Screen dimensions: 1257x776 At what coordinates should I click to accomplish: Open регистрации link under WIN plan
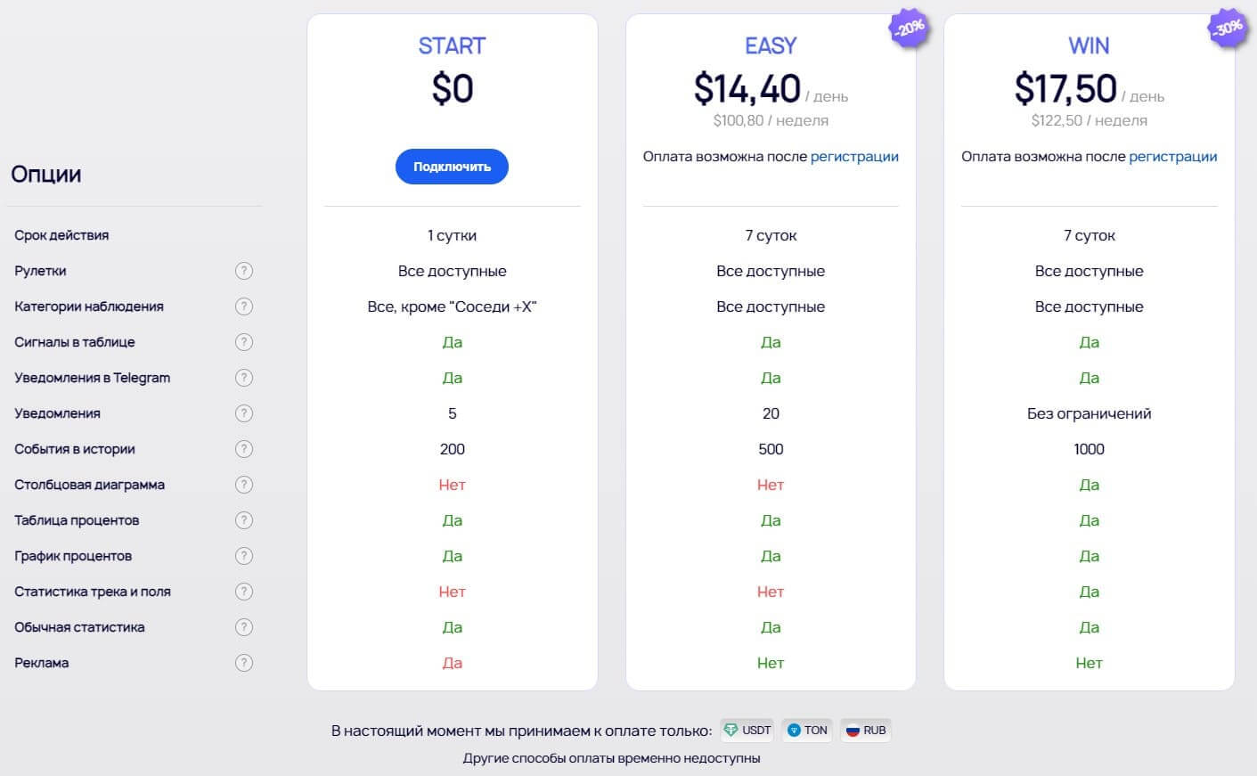(1172, 157)
